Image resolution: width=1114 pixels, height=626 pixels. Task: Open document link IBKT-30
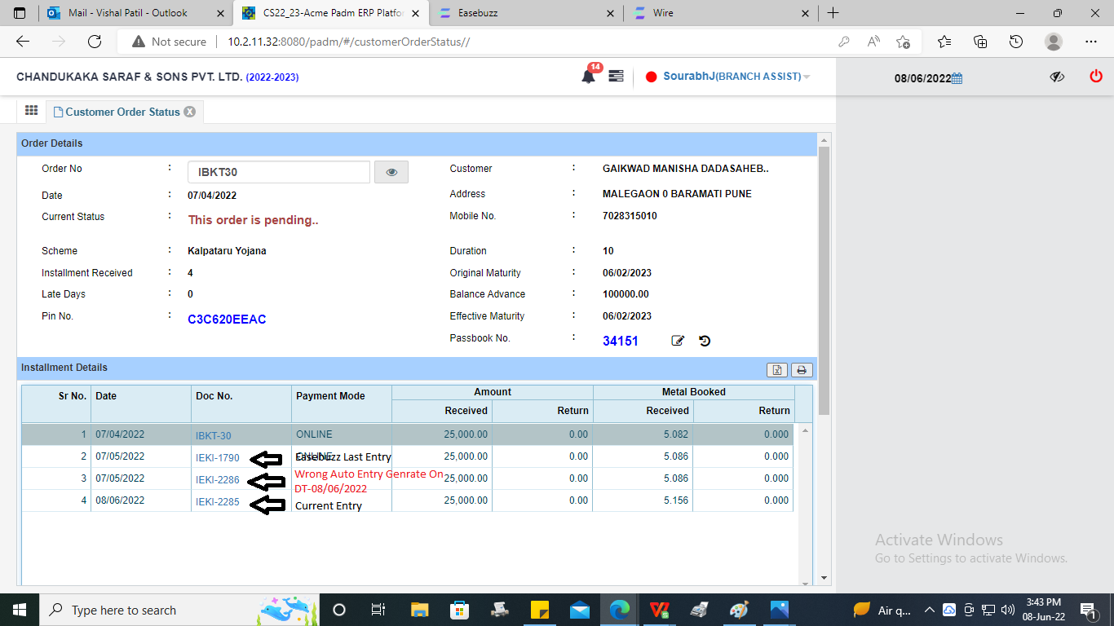(213, 435)
